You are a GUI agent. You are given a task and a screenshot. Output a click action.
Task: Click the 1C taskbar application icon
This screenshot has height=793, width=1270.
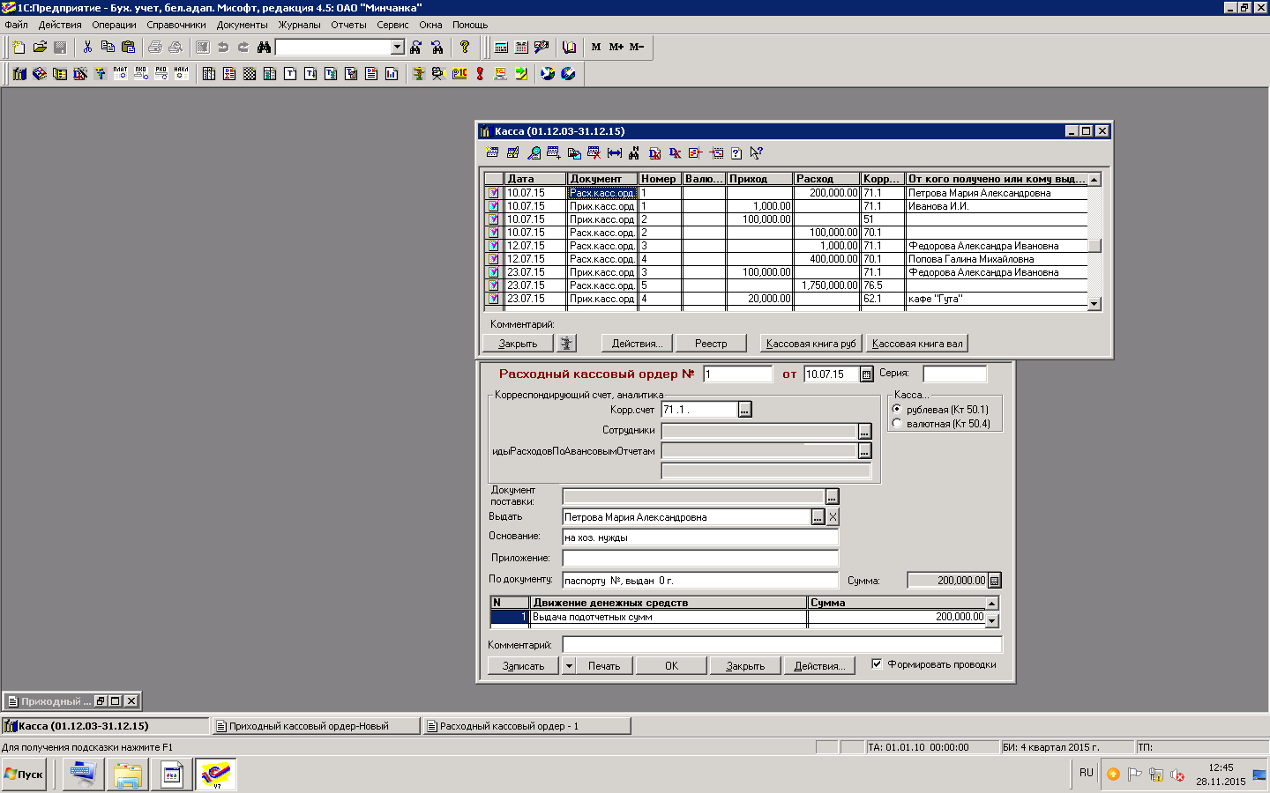pos(216,774)
